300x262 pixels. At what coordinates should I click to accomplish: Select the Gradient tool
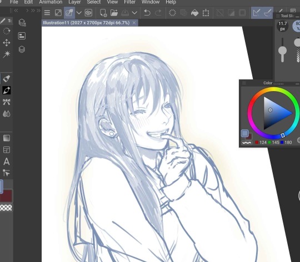[x=7, y=138]
